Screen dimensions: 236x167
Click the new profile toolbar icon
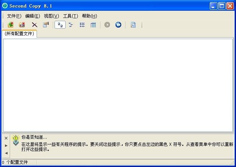[10, 25]
